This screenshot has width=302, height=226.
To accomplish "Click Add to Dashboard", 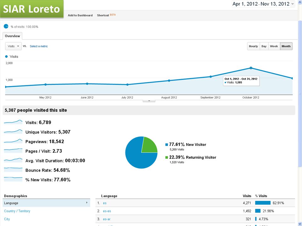I will click(80, 15).
